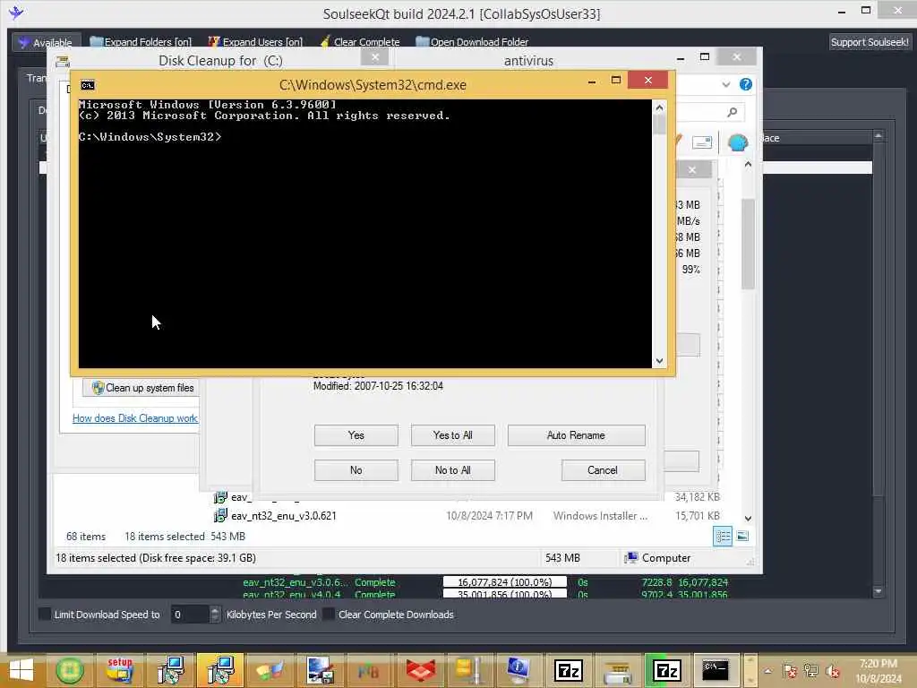Click the muted volume tray icon
The height and width of the screenshot is (688, 917).
coord(832,672)
